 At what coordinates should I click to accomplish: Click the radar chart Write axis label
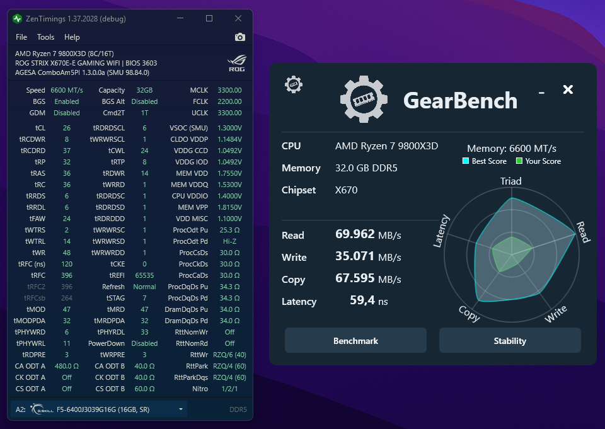[x=556, y=313]
